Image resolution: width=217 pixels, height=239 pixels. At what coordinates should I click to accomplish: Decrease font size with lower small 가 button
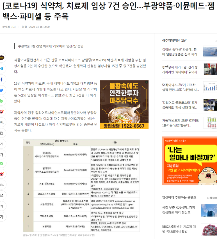(1, 206)
